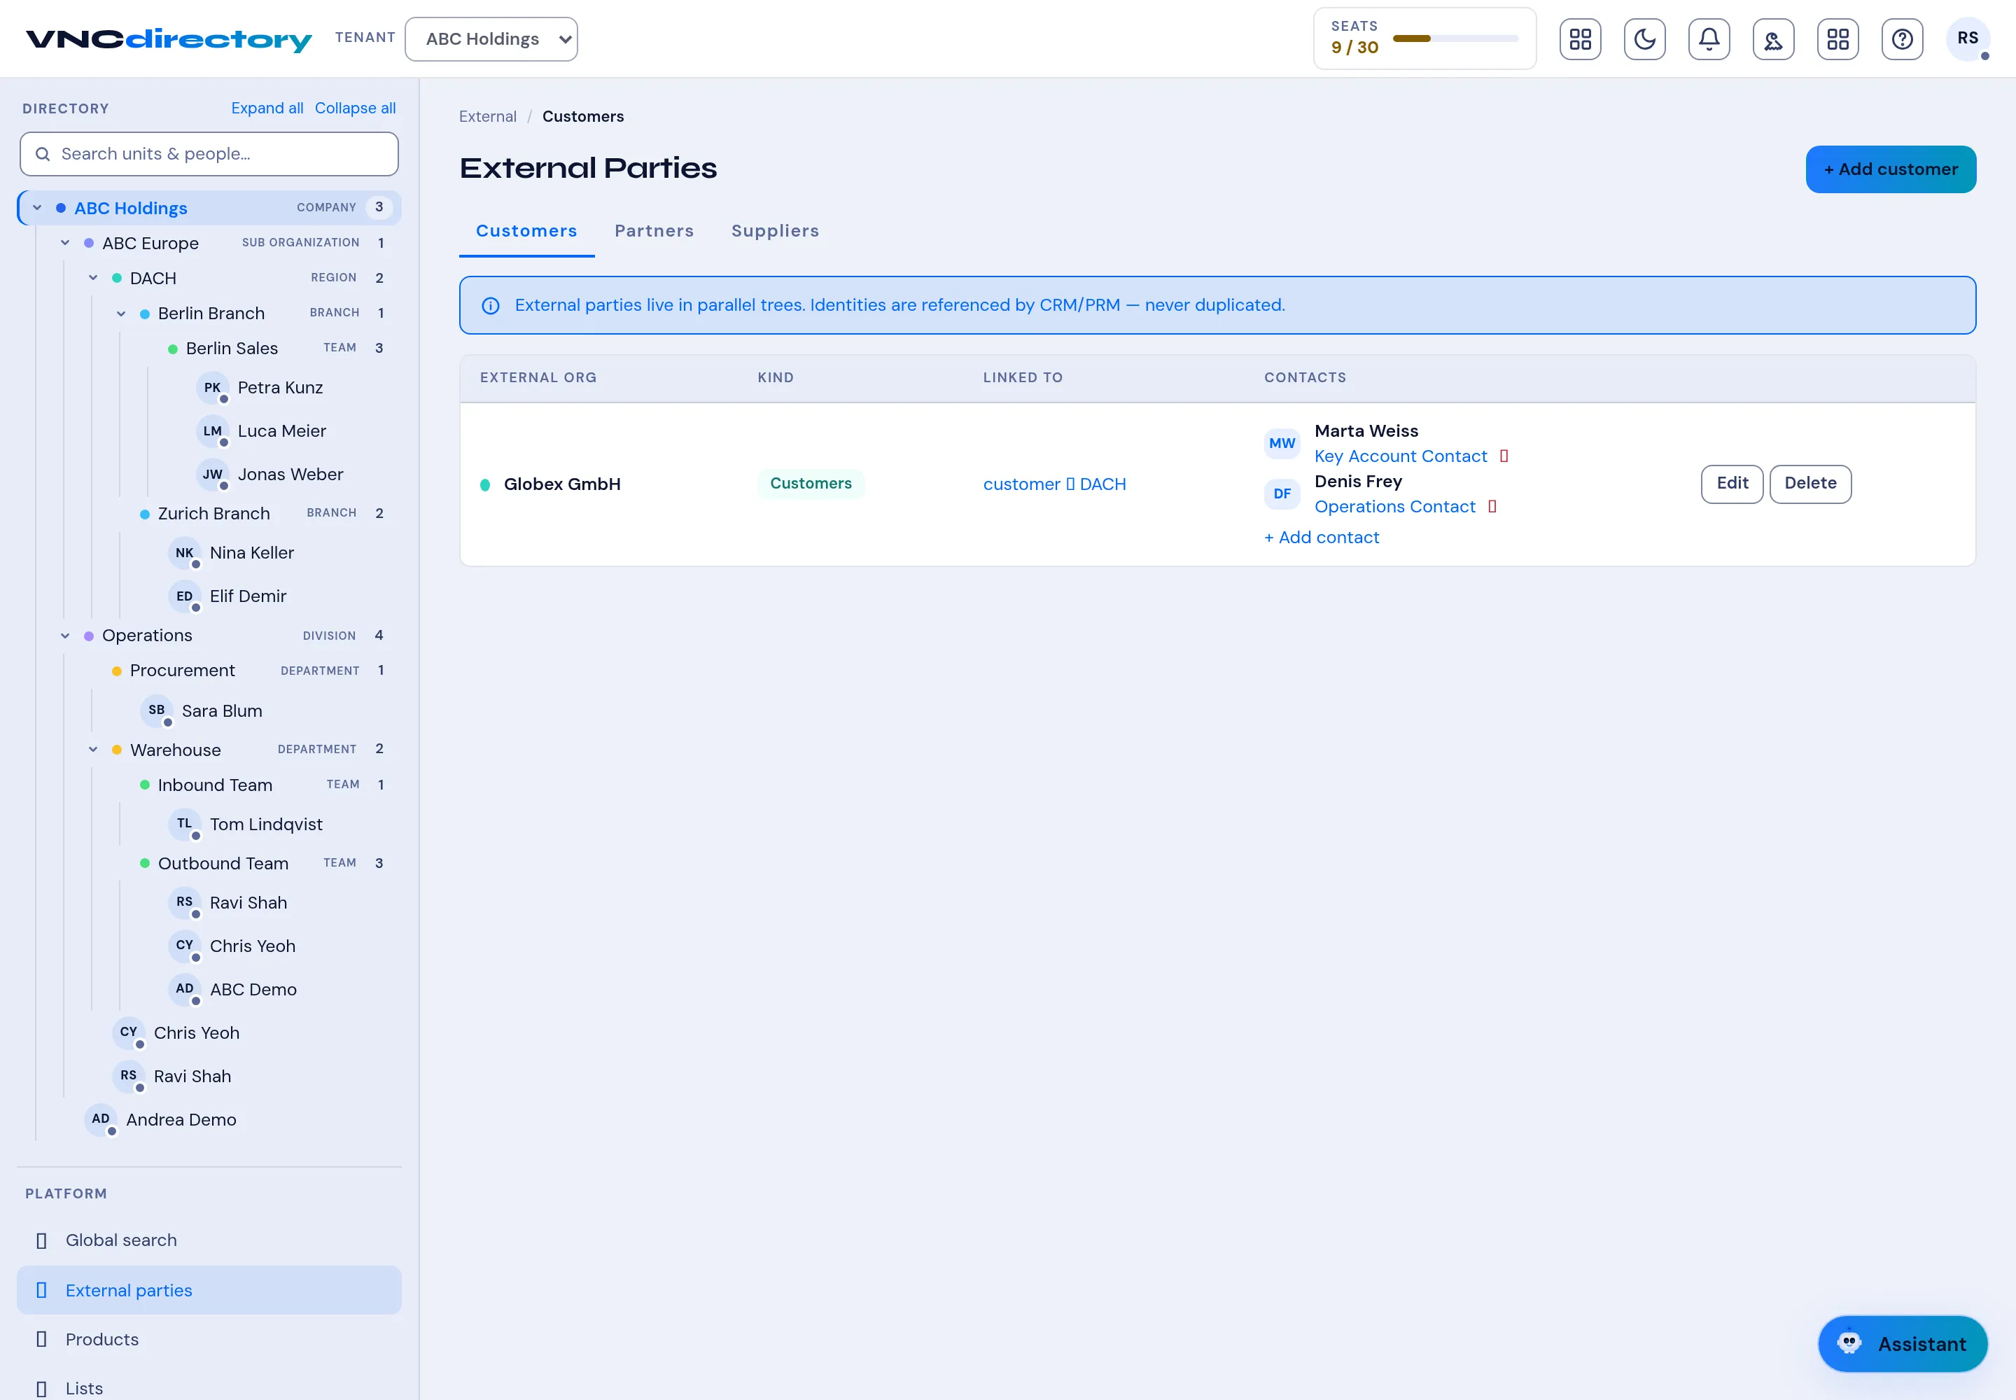Switch to the Customers tab
The image size is (2016, 1400).
(x=526, y=232)
